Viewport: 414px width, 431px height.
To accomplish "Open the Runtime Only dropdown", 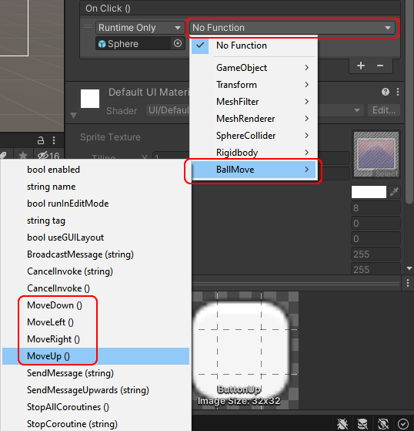I will [x=140, y=28].
